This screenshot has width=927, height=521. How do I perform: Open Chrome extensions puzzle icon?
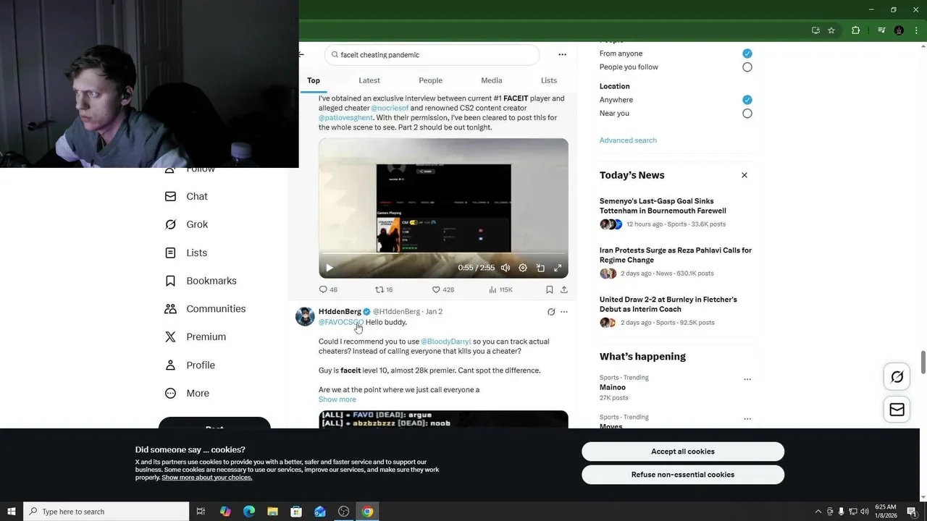[x=855, y=30]
